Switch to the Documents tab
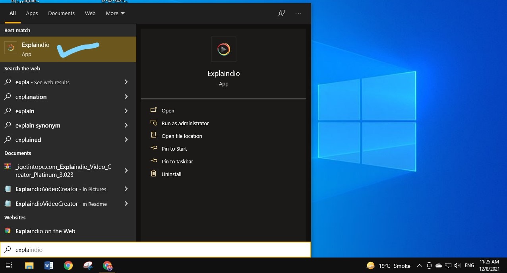This screenshot has width=507, height=273. (61, 13)
